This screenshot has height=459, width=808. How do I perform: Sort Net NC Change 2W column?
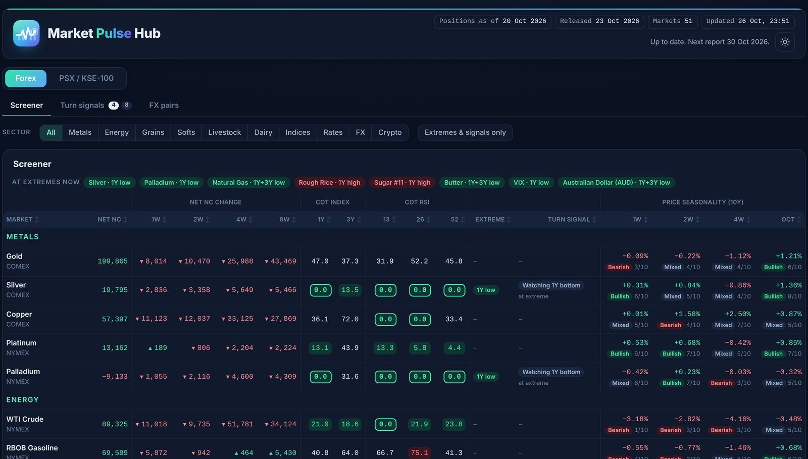click(201, 220)
